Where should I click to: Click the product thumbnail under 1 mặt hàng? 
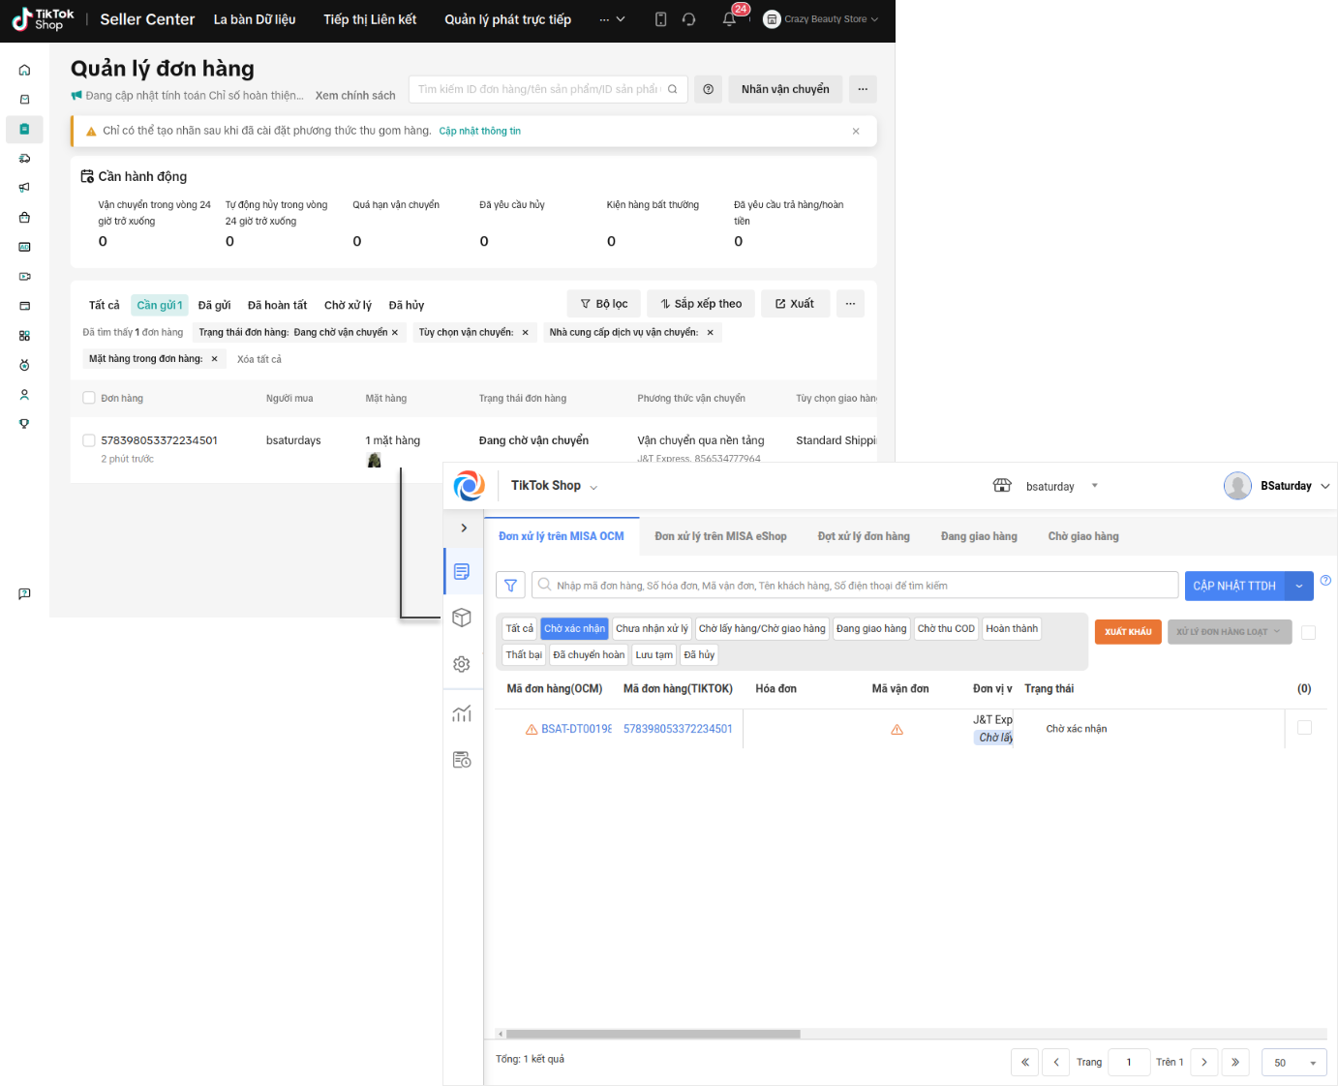pos(375,460)
